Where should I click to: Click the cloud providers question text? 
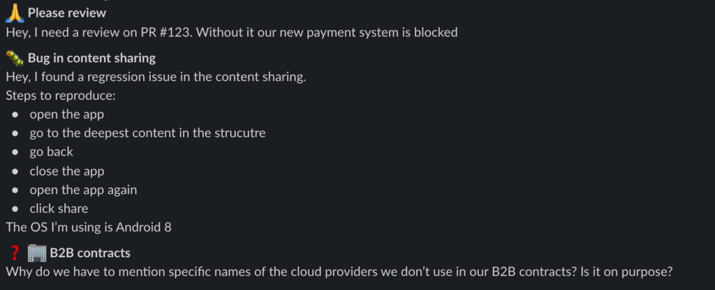coord(279,271)
